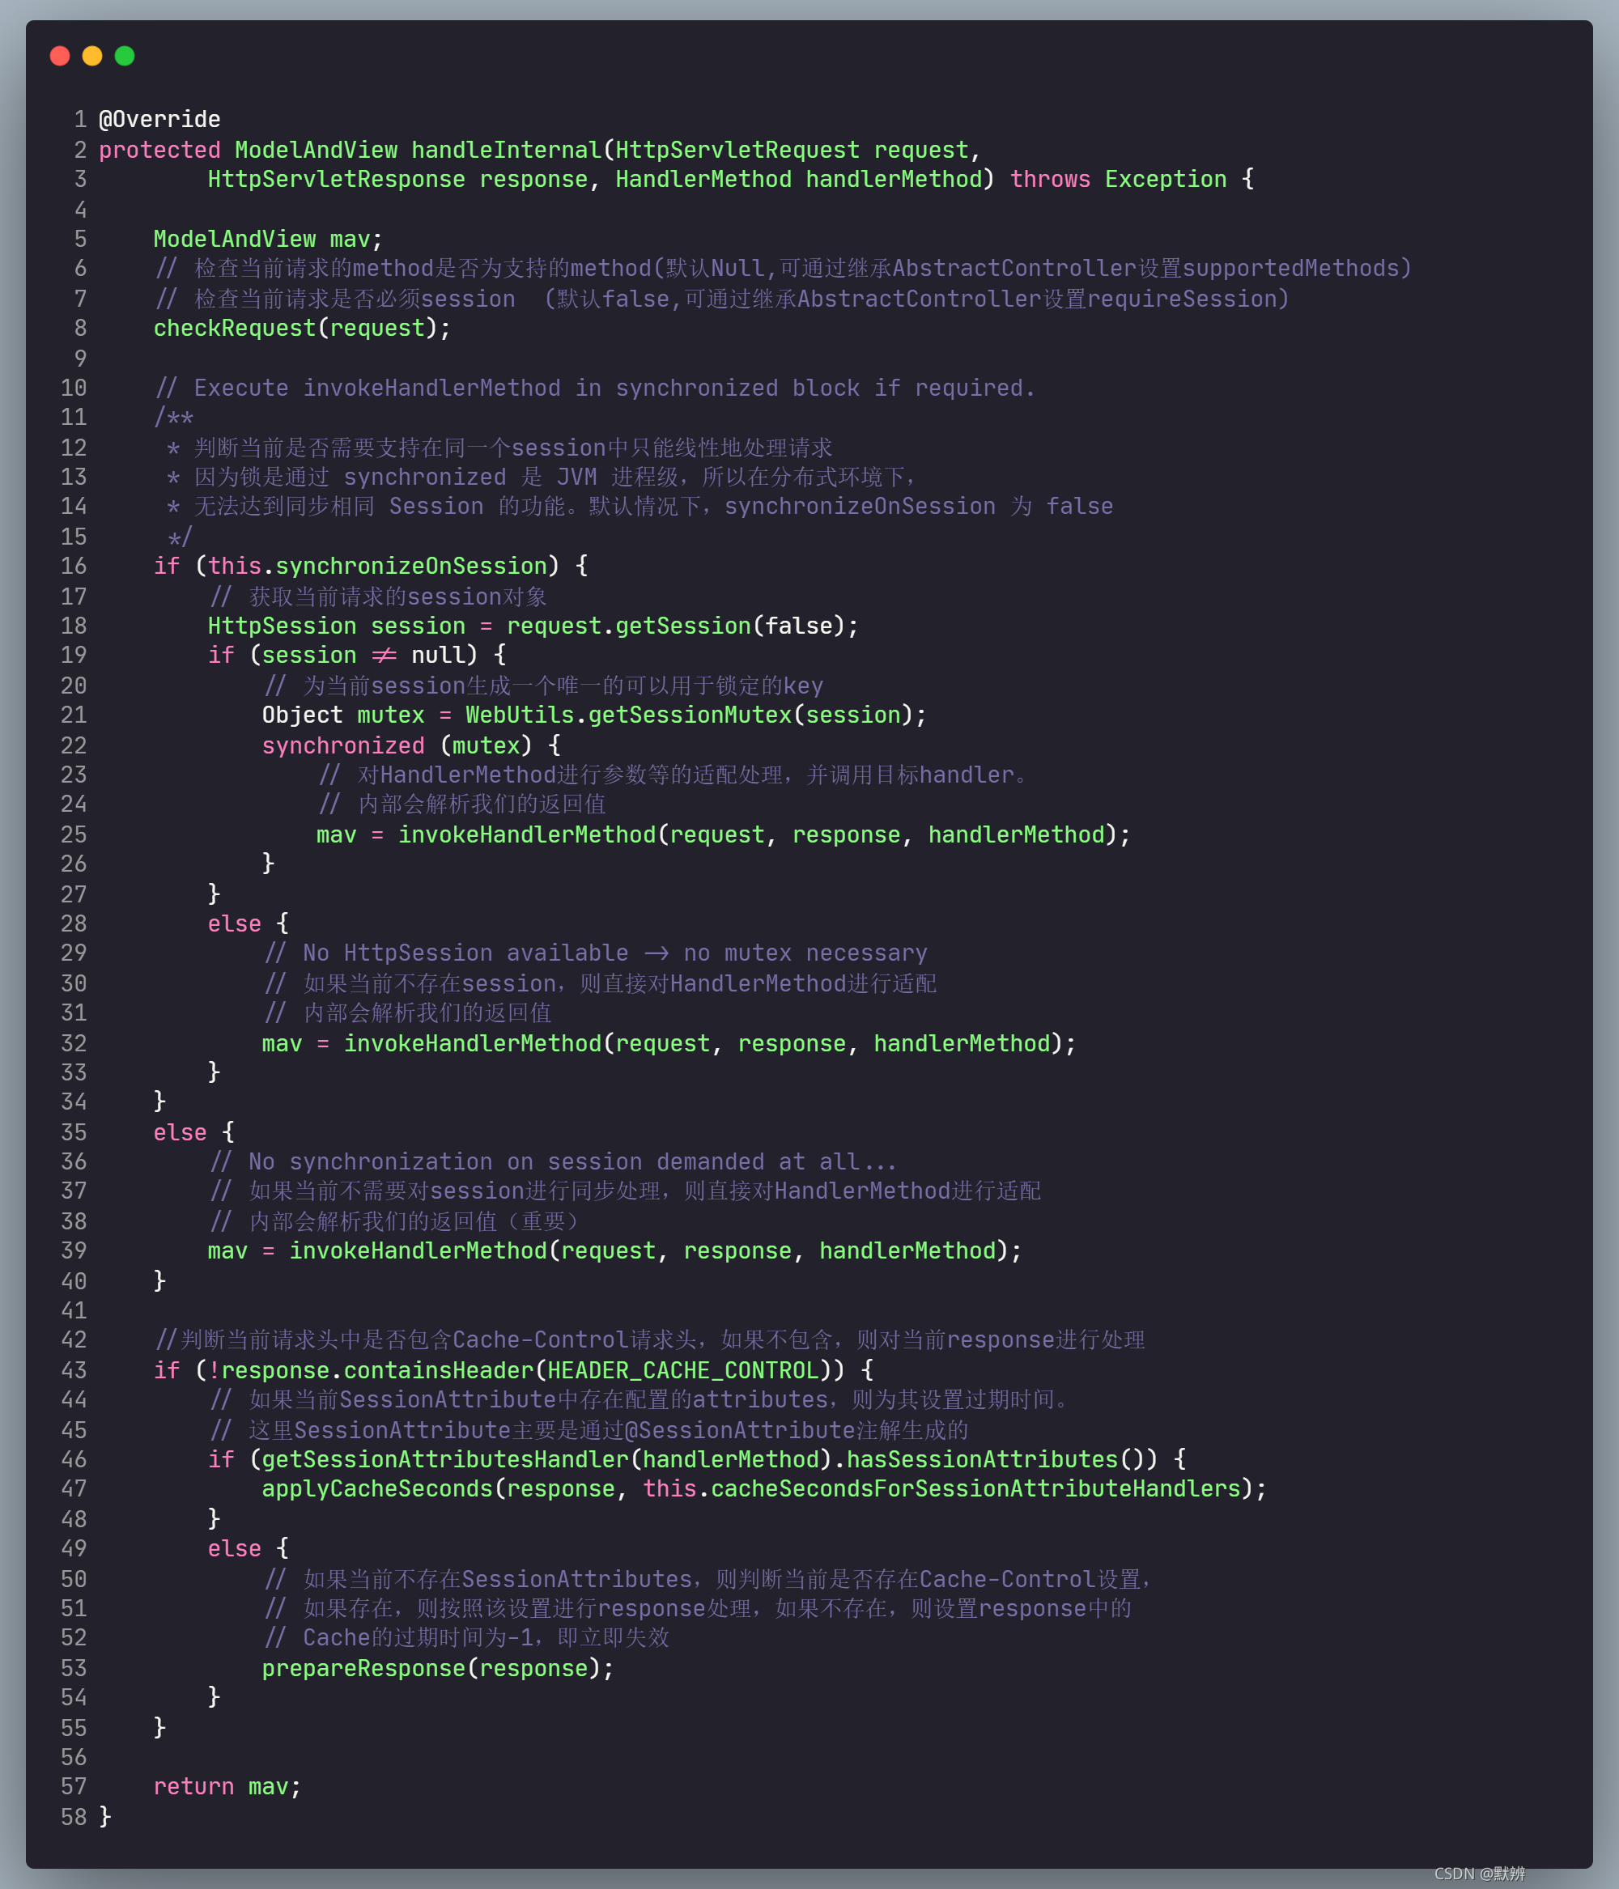This screenshot has height=1889, width=1619.
Task: Click comment mentioning requireSession on line 7
Action: [722, 298]
